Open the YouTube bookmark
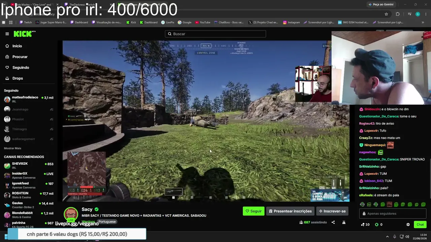This screenshot has height=242, width=431. coord(203,23)
